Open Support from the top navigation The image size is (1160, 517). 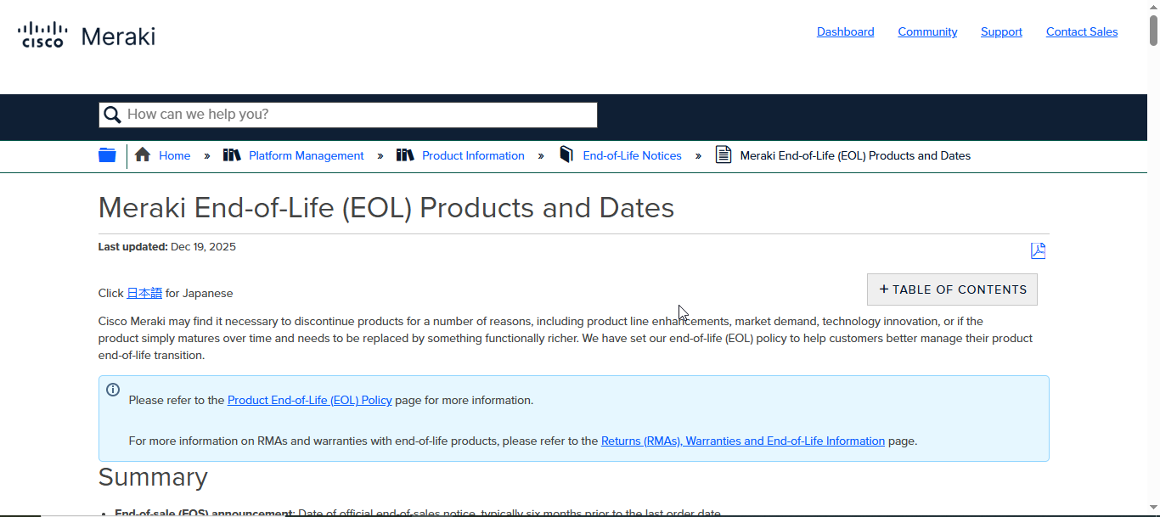coord(1001,32)
